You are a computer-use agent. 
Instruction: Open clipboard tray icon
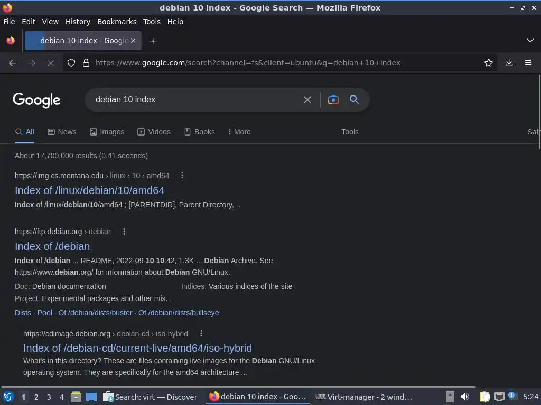pyautogui.click(x=485, y=397)
